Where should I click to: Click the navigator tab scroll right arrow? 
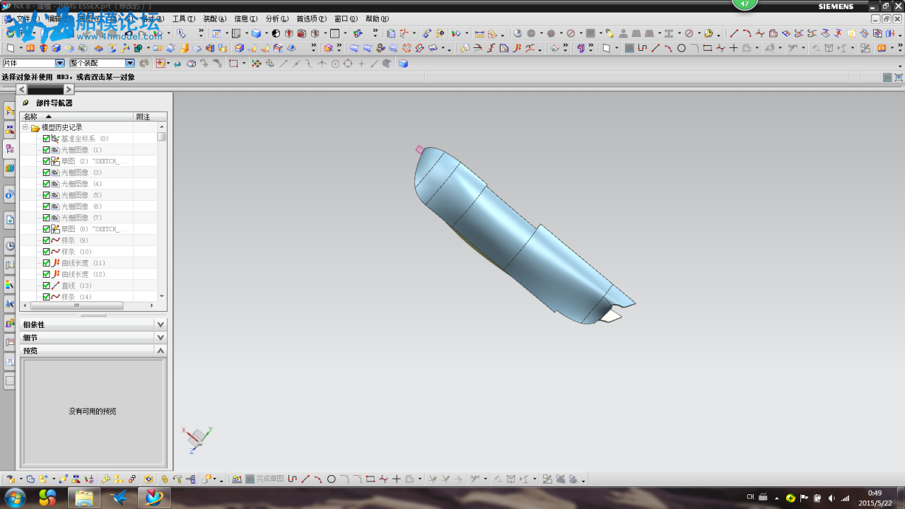tap(69, 89)
